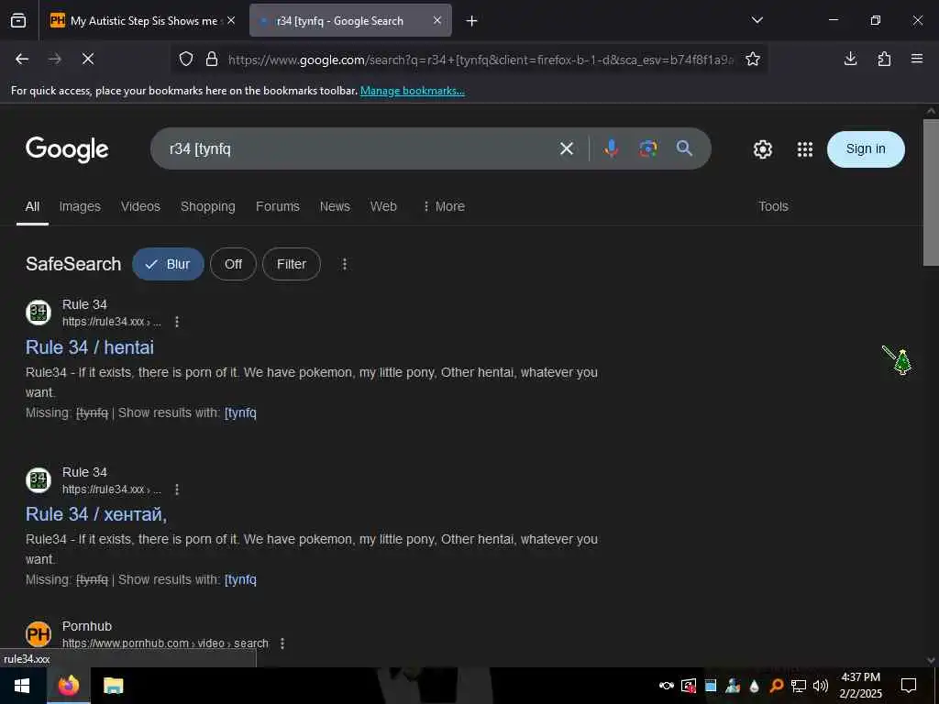The height and width of the screenshot is (704, 939).
Task: Switch to the Web results tab
Action: pos(383,206)
